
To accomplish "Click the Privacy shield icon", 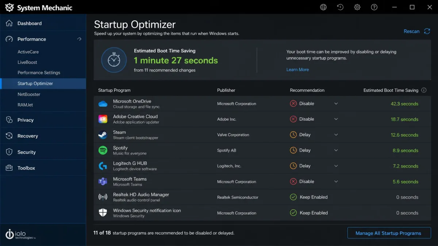I will click(9, 120).
